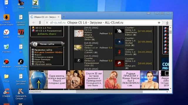The height and width of the screenshot is (105, 188).
Task: Close the Сборки CS 1.6 tab
Action: tap(58, 17)
